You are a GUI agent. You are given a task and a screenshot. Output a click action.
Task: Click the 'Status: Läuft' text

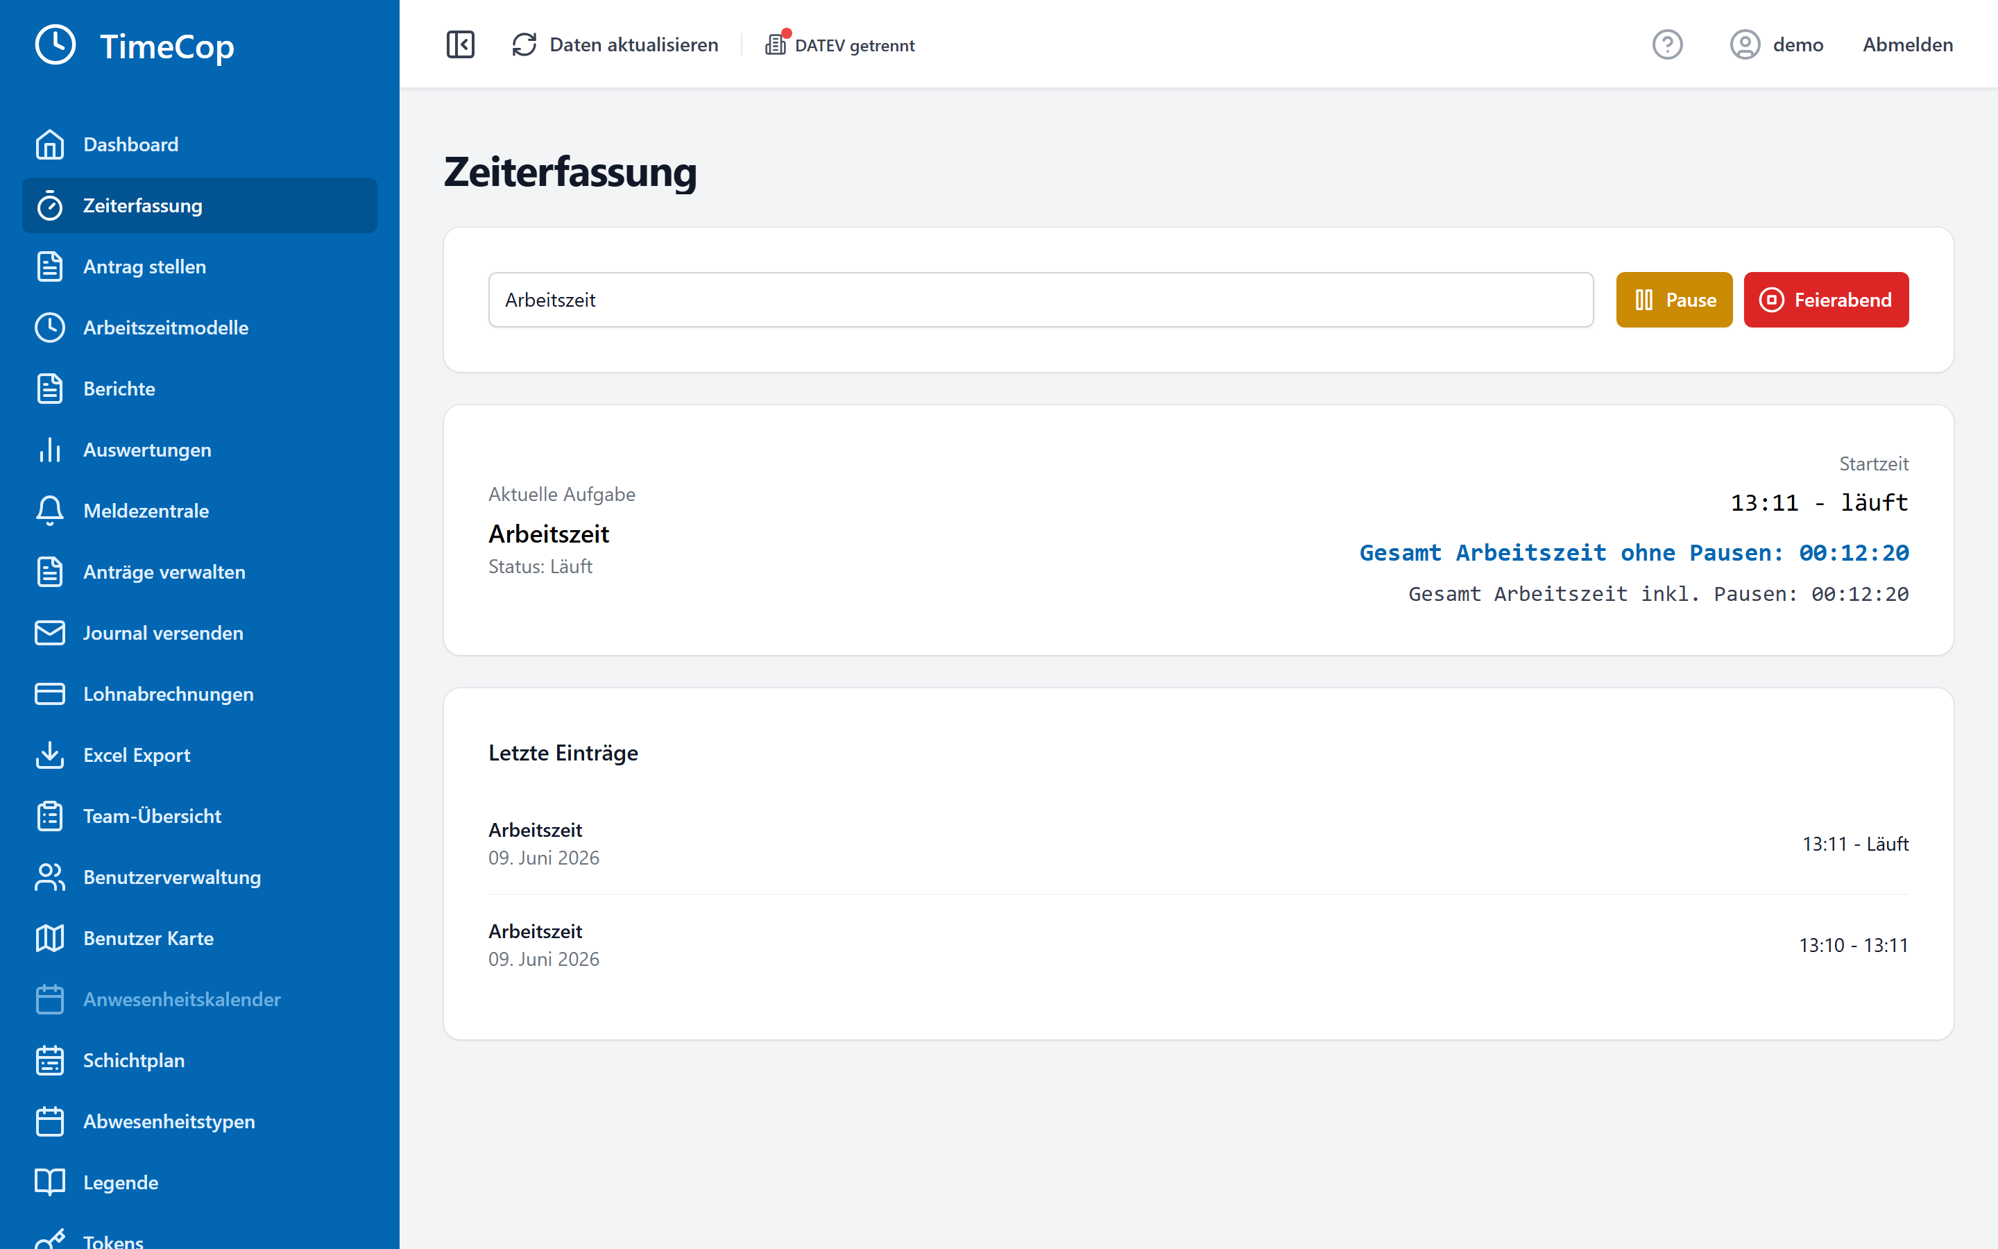[541, 567]
